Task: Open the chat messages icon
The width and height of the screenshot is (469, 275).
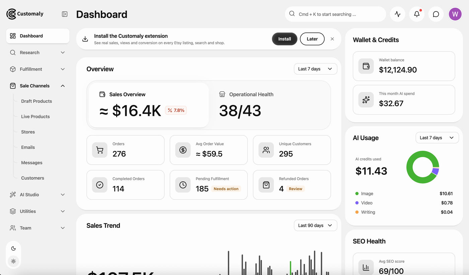Action: click(436, 14)
